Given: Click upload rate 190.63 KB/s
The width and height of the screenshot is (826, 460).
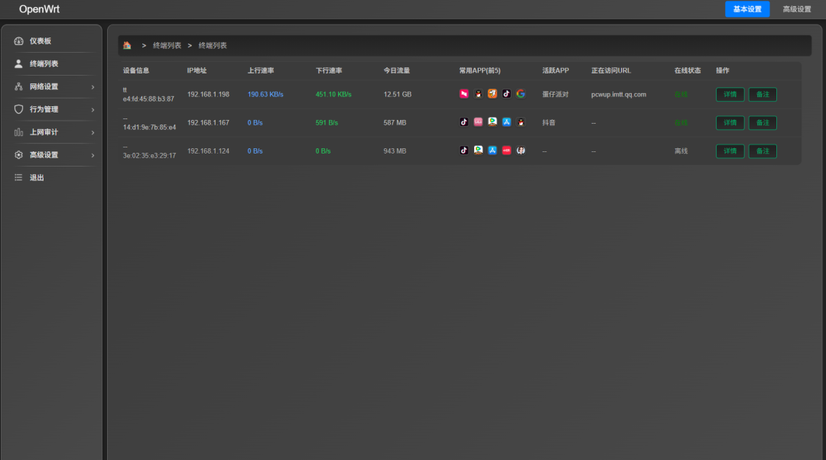Looking at the screenshot, I should coord(265,94).
